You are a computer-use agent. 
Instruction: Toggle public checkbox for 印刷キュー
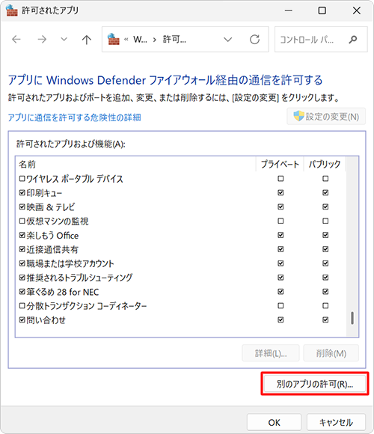(325, 192)
